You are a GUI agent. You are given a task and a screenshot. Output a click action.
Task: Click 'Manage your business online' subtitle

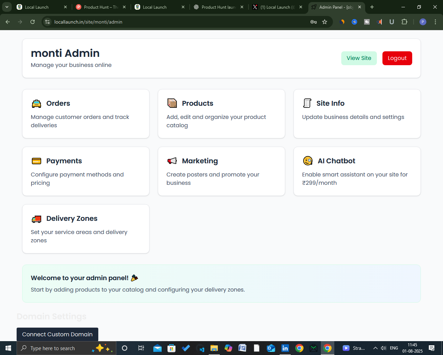coord(71,65)
